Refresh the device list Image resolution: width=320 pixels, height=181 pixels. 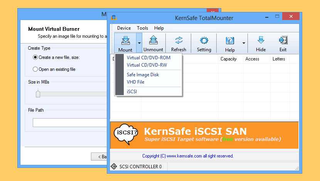click(x=179, y=41)
